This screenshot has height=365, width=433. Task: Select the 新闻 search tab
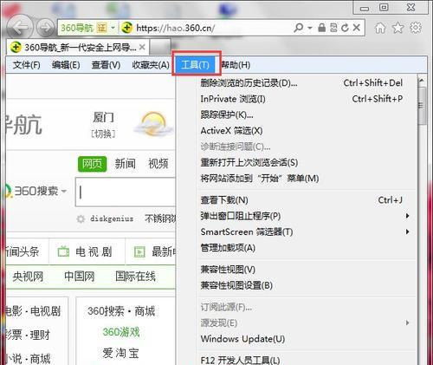125,164
